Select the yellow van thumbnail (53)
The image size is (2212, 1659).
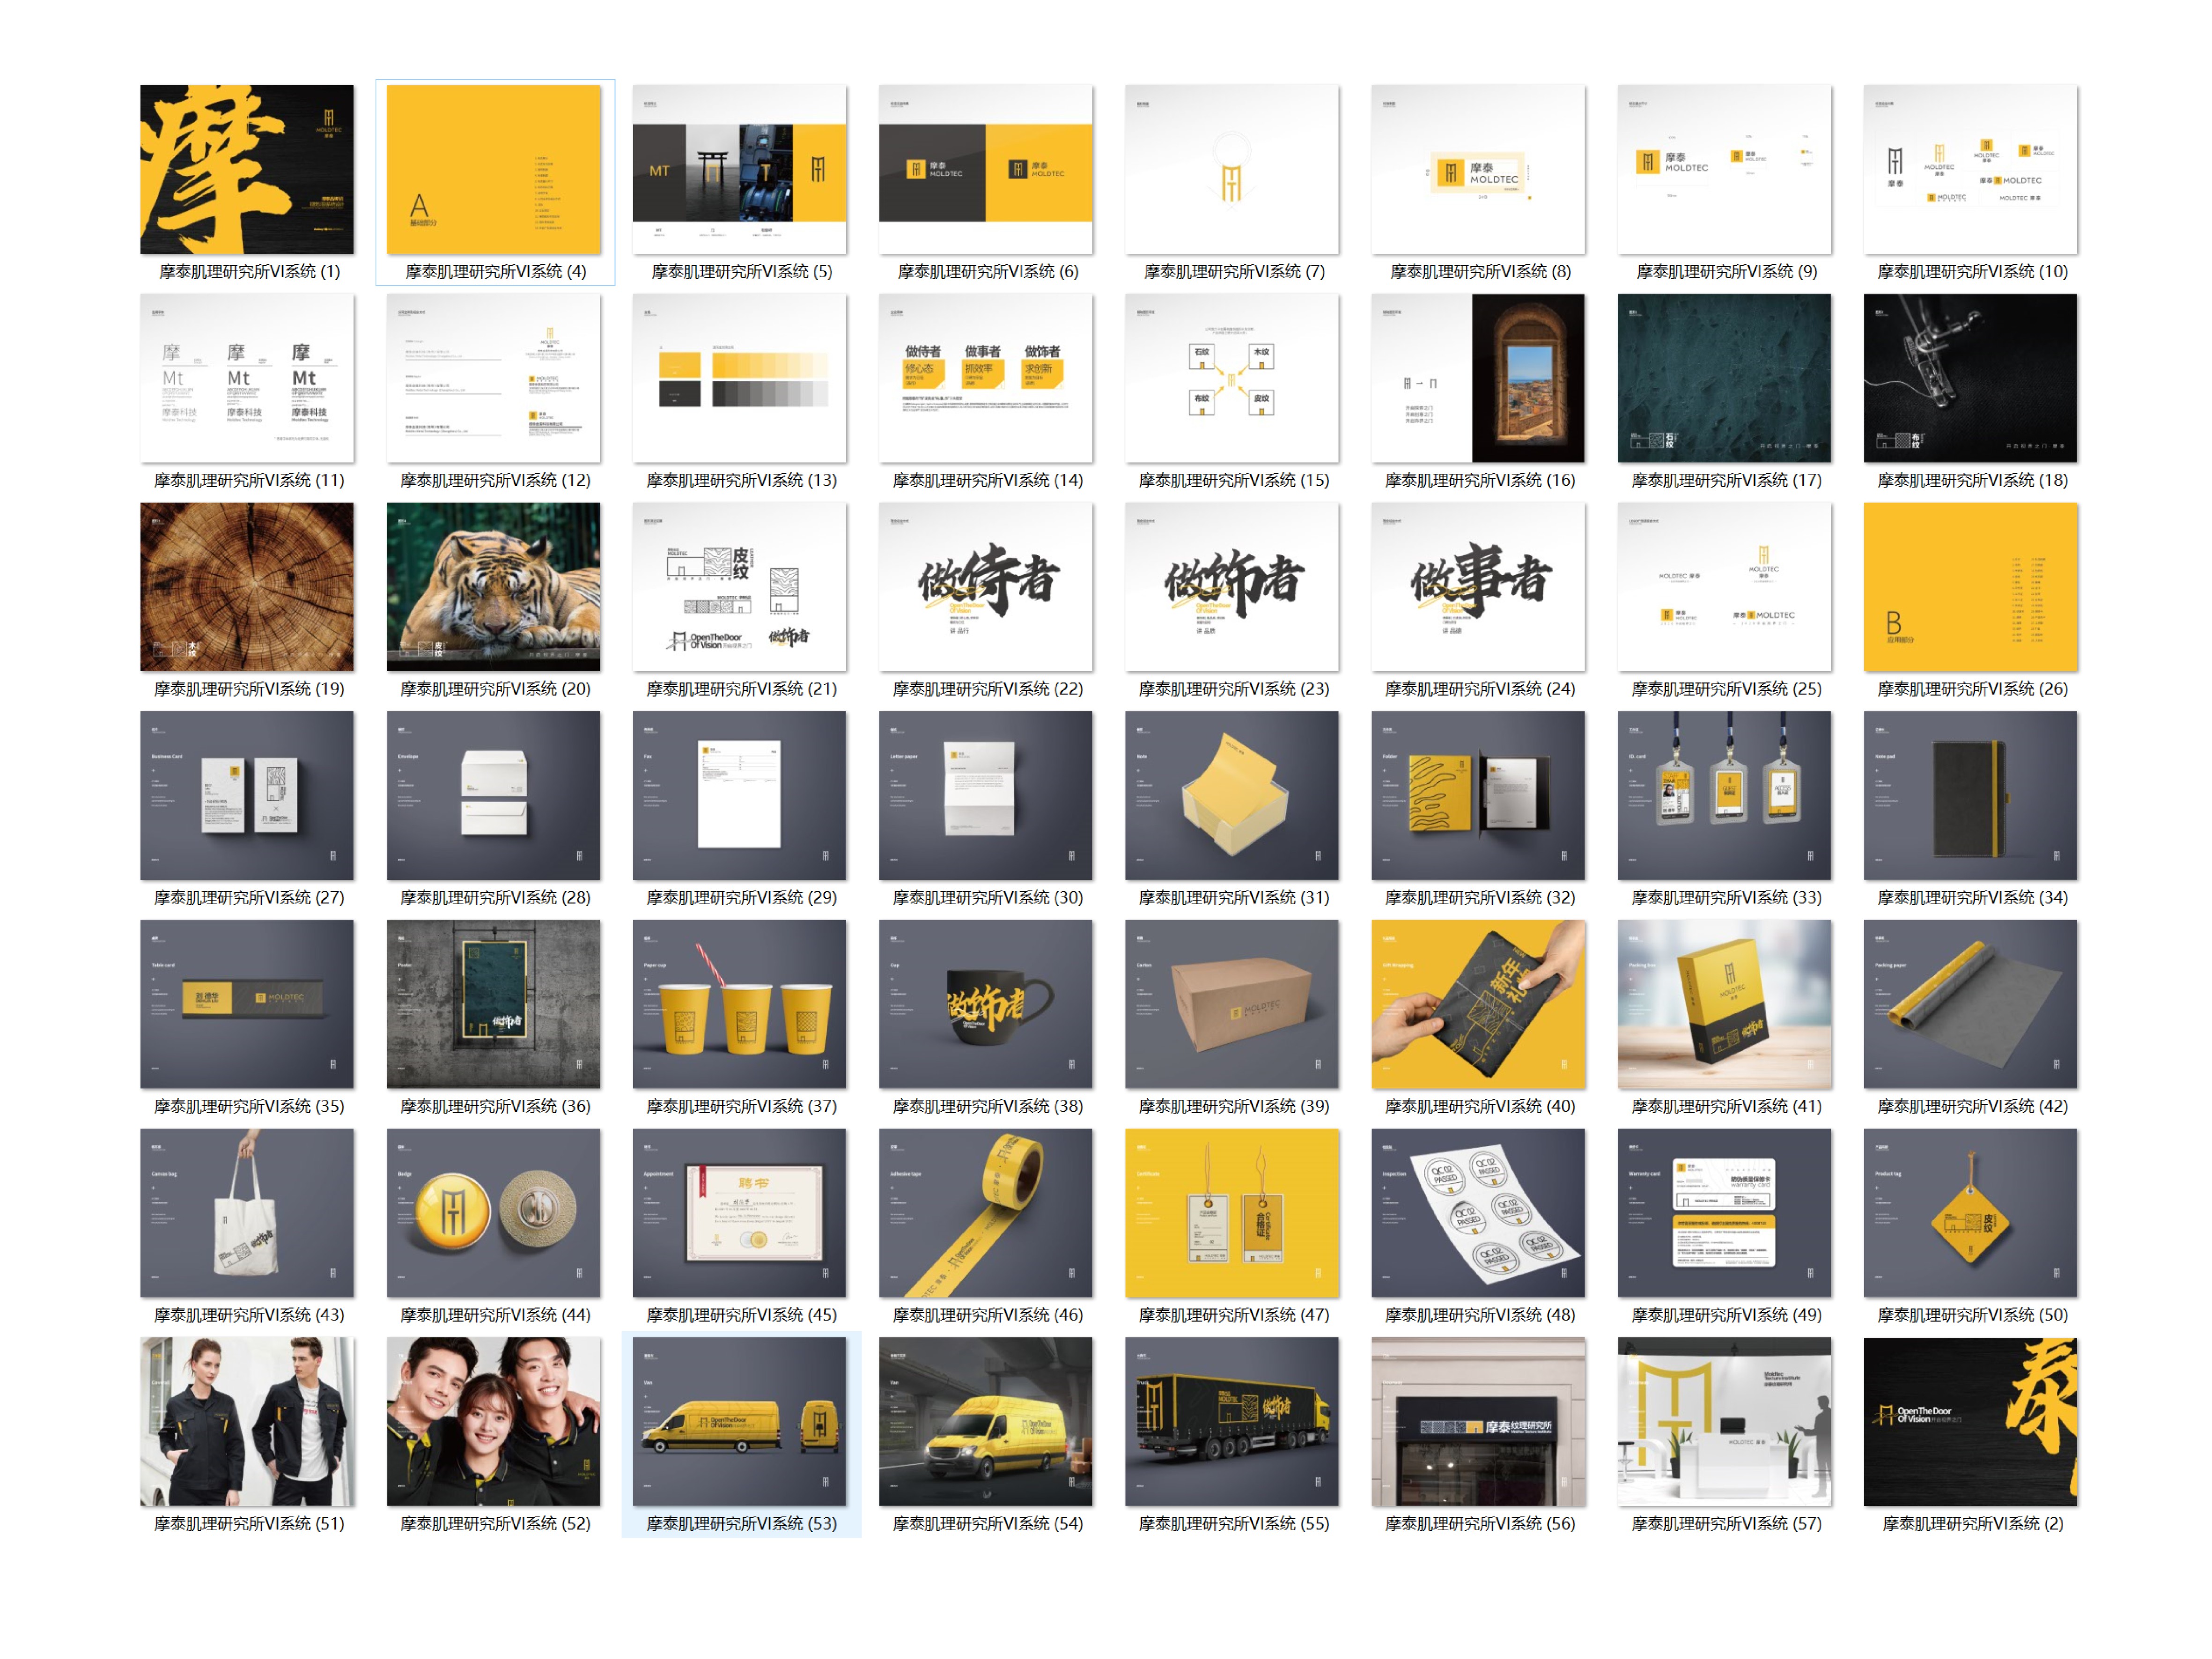739,1422
